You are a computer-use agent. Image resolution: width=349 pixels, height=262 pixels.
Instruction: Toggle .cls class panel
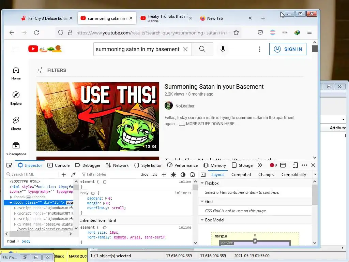pos(154,174)
